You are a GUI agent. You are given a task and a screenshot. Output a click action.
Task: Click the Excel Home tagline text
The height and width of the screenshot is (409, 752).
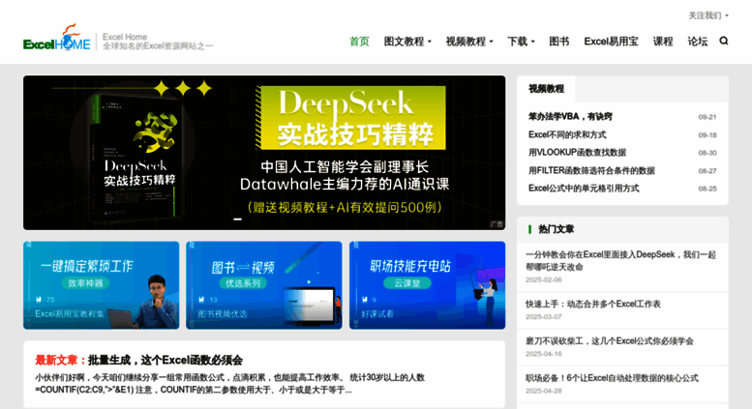click(158, 42)
